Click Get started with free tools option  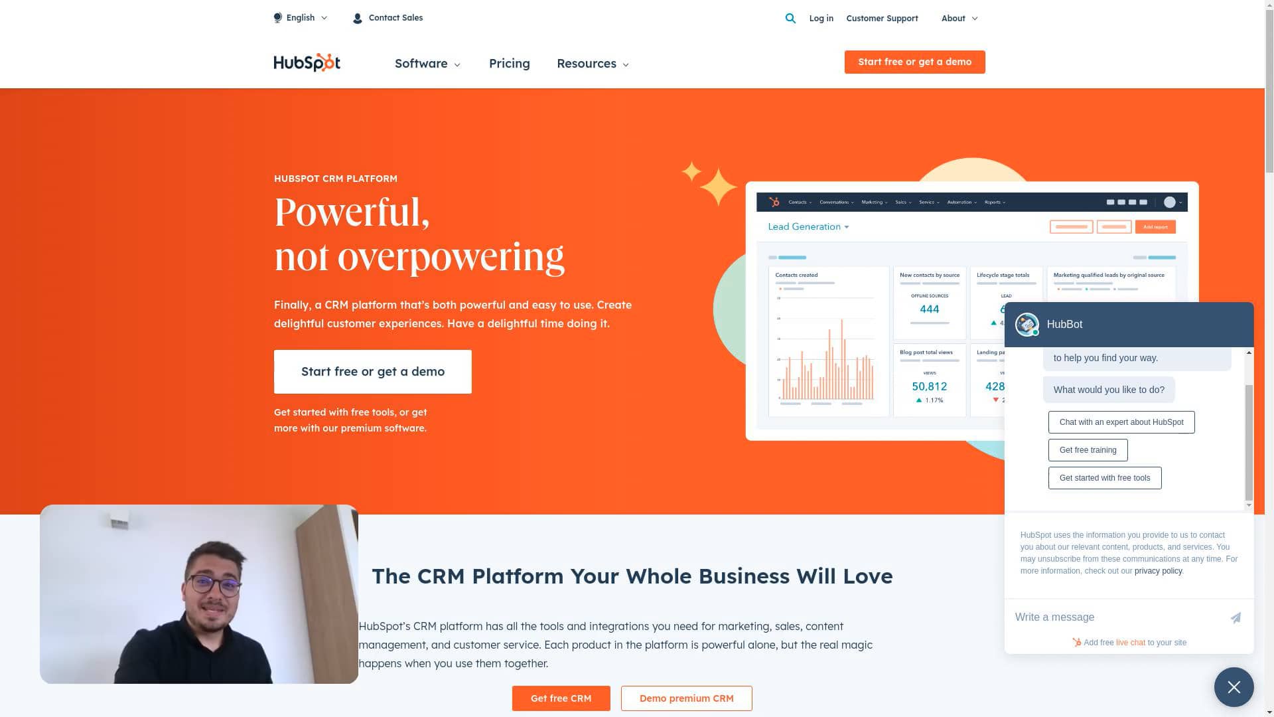point(1105,478)
